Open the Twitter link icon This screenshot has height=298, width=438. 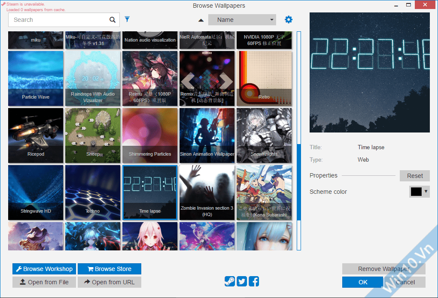pyautogui.click(x=242, y=281)
